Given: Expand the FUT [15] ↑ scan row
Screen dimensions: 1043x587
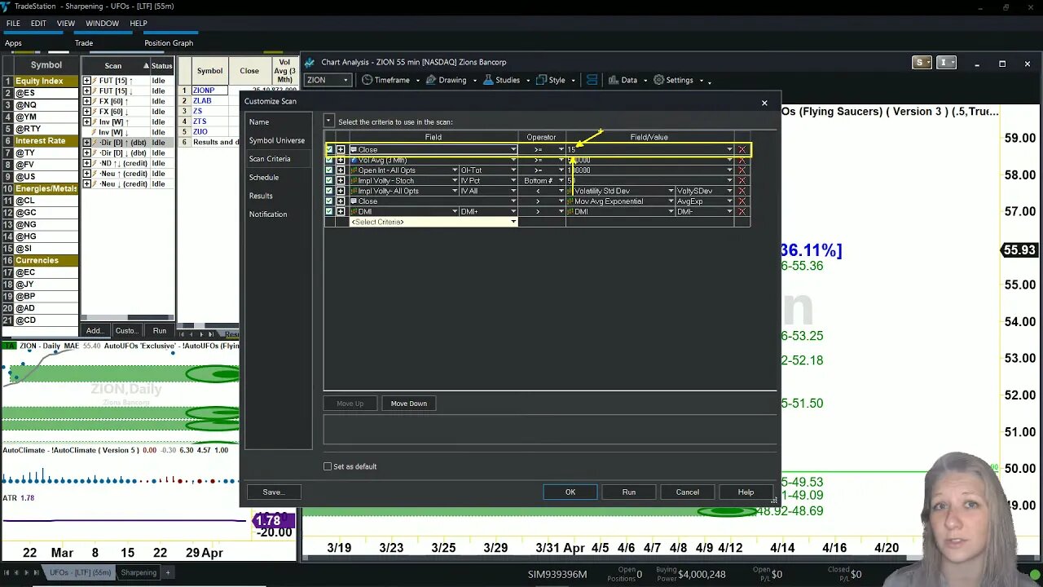Looking at the screenshot, I should pos(87,81).
